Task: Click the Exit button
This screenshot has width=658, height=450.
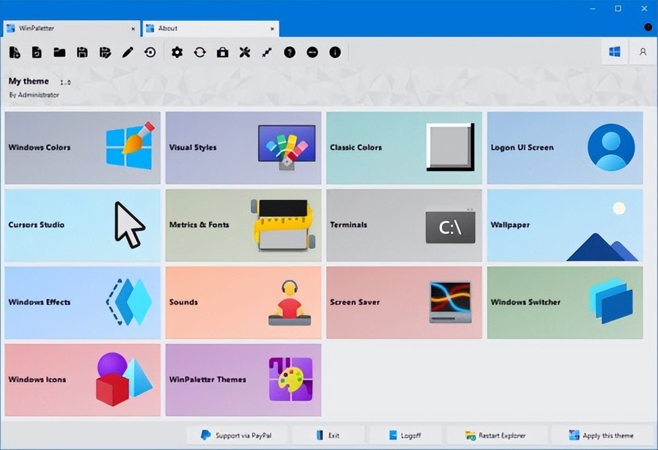Action: (x=328, y=435)
